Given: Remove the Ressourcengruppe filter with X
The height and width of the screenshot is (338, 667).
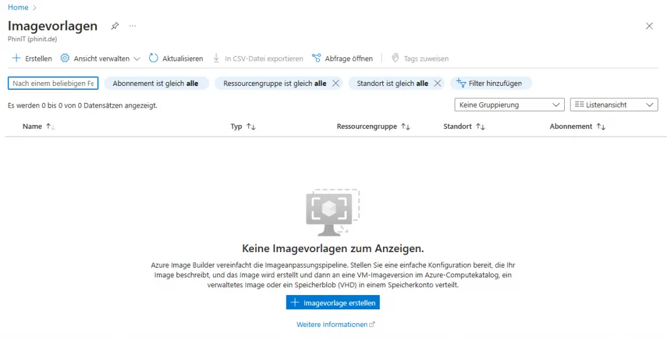Looking at the screenshot, I should tap(335, 83).
